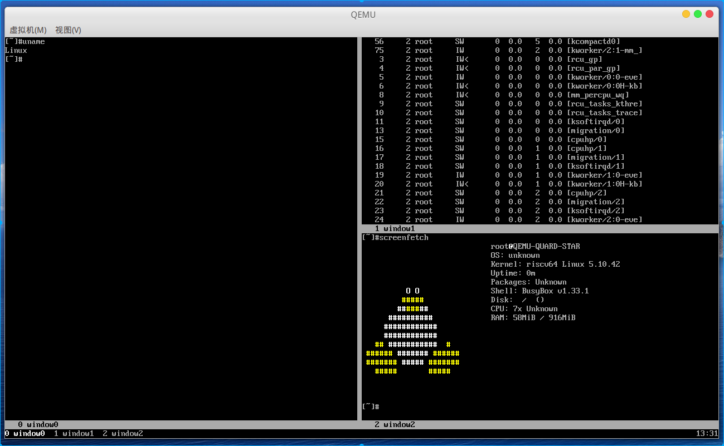
Task: Open the 视图(V) menu
Action: pyautogui.click(x=68, y=30)
